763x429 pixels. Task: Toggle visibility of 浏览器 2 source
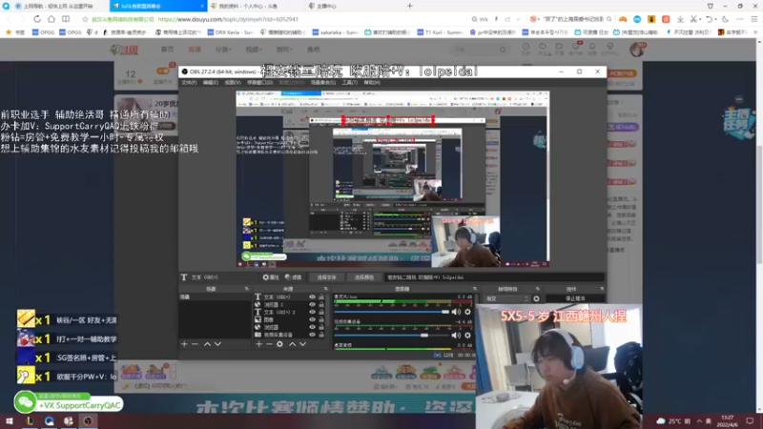pyautogui.click(x=312, y=304)
